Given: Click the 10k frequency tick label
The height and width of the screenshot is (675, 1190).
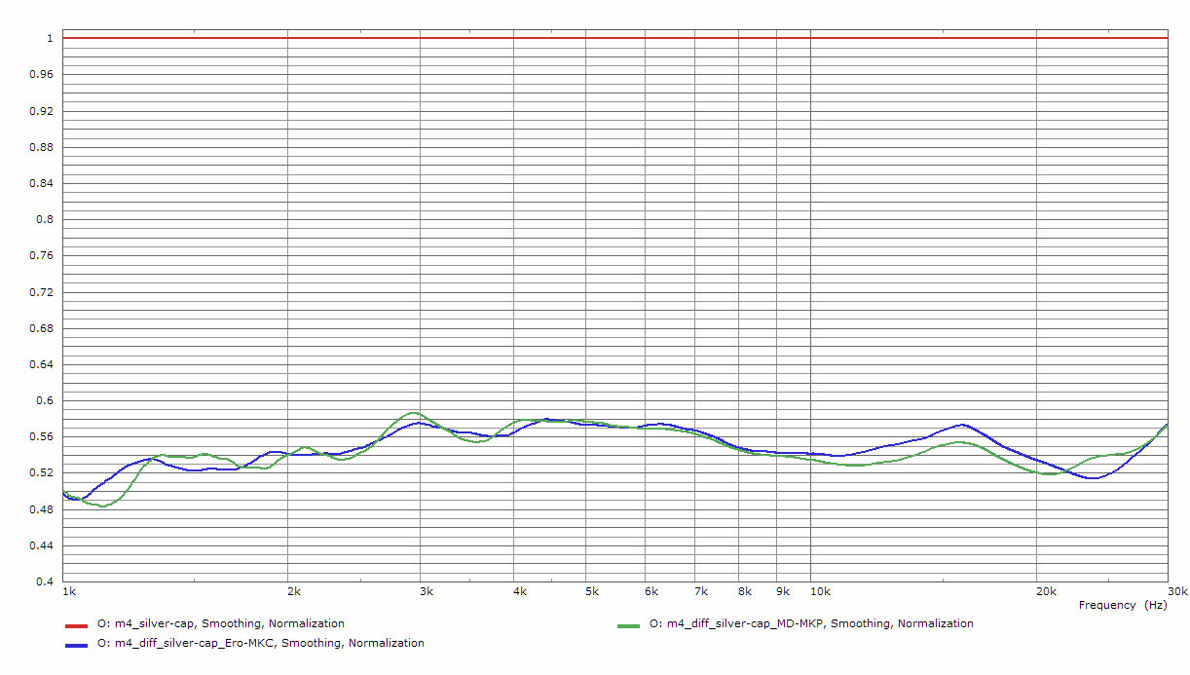Looking at the screenshot, I should [820, 592].
